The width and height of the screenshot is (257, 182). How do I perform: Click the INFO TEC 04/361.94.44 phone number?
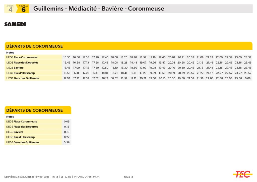pyautogui.click(x=87, y=177)
